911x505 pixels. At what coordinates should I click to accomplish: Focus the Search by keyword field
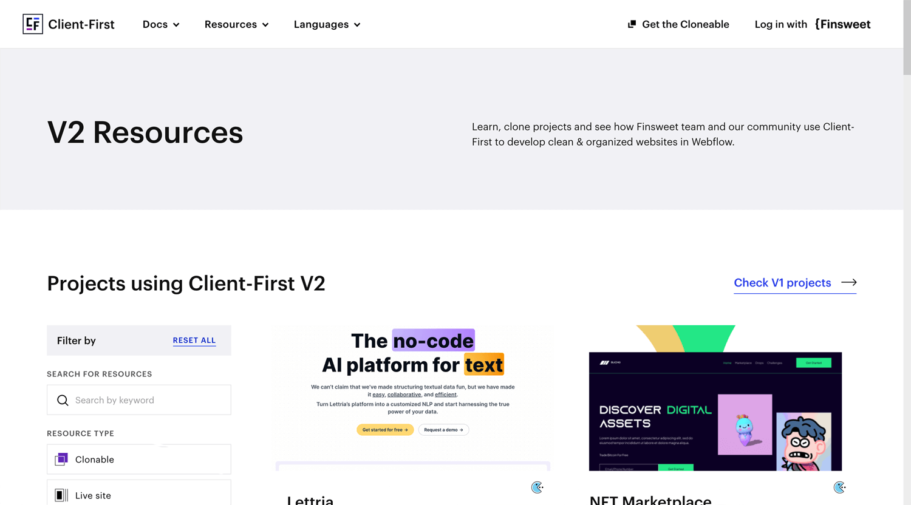139,400
